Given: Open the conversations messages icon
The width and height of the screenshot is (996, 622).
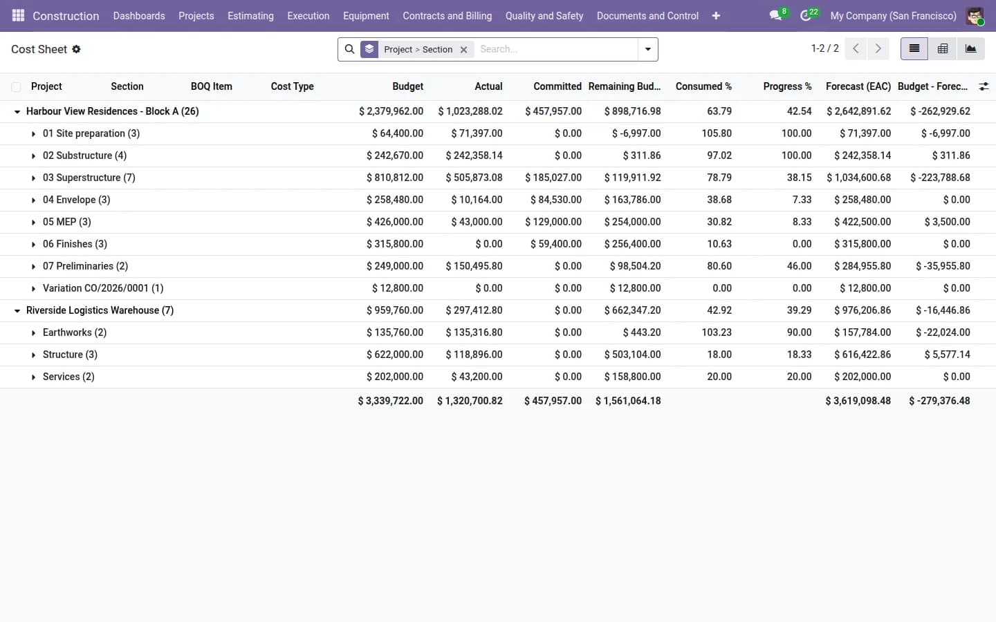Looking at the screenshot, I should 775,15.
